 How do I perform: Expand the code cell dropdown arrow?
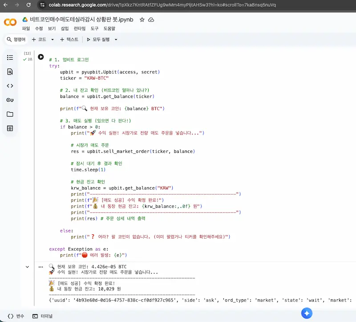[53, 40]
